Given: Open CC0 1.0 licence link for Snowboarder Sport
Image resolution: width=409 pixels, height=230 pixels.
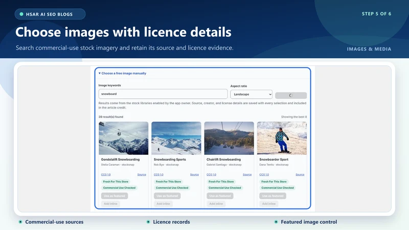Looking at the screenshot, I should click(x=264, y=174).
